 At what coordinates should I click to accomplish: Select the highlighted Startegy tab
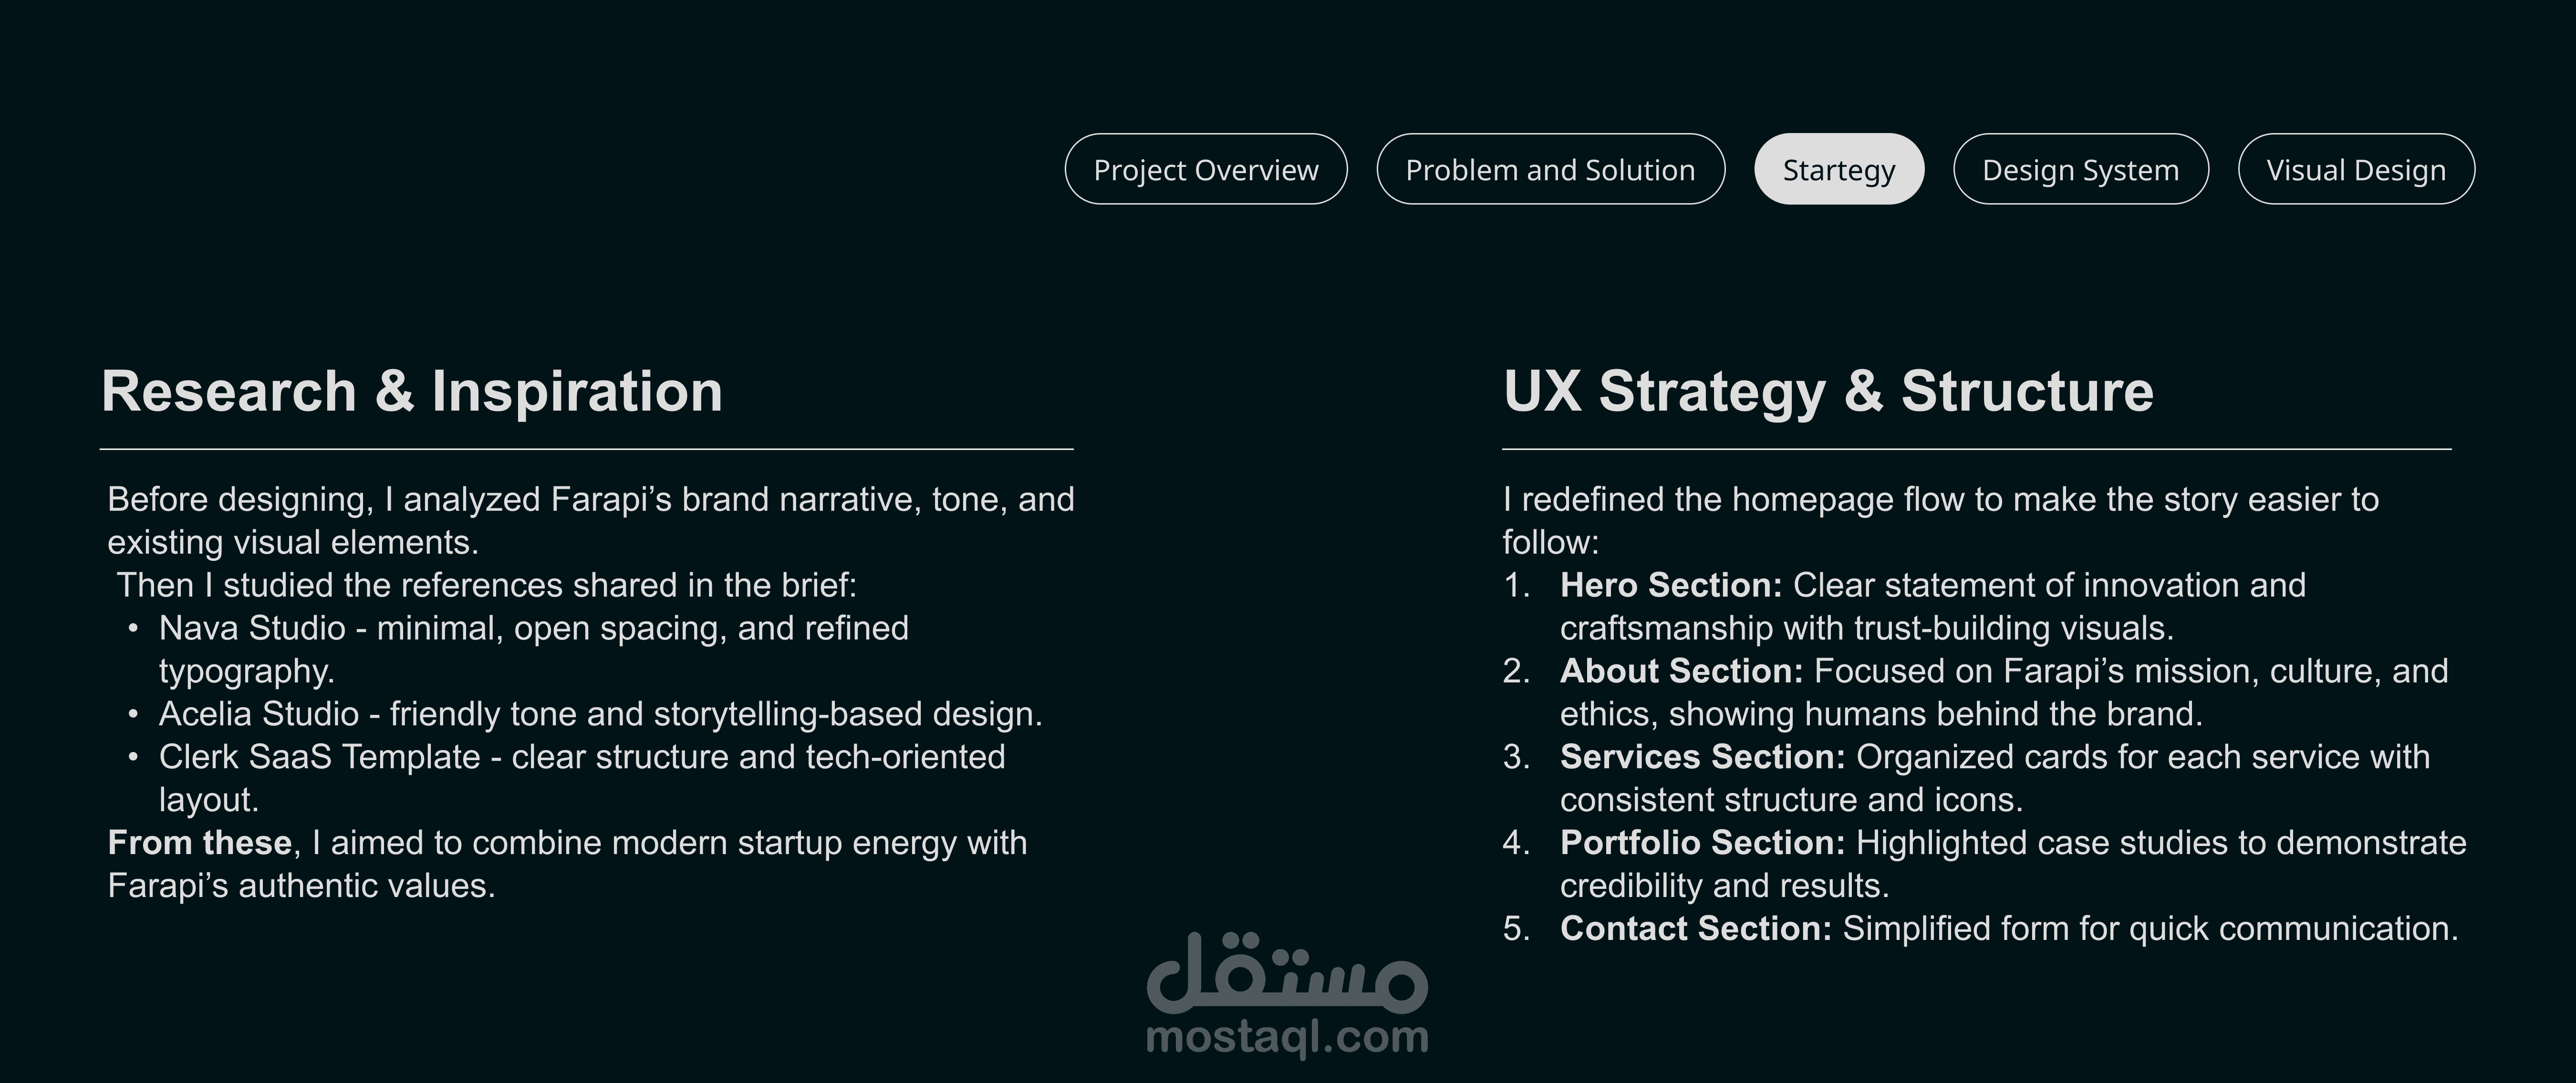click(1838, 169)
